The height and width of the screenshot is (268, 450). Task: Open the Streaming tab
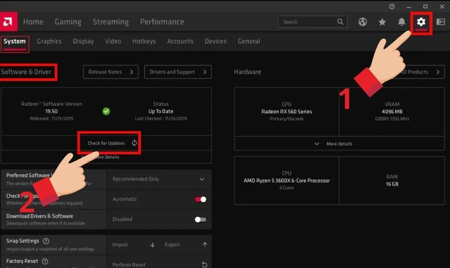pyautogui.click(x=110, y=22)
